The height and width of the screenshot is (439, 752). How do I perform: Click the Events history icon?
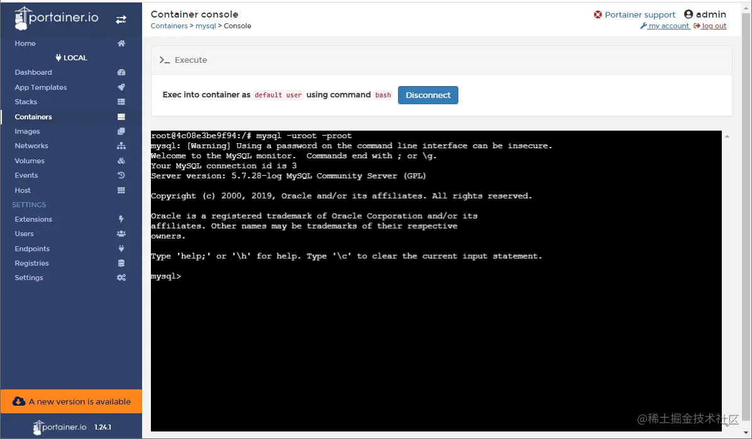[121, 175]
